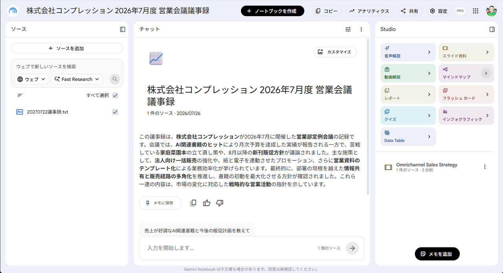Click メモに保存 button
503x273 pixels.
[x=160, y=203]
